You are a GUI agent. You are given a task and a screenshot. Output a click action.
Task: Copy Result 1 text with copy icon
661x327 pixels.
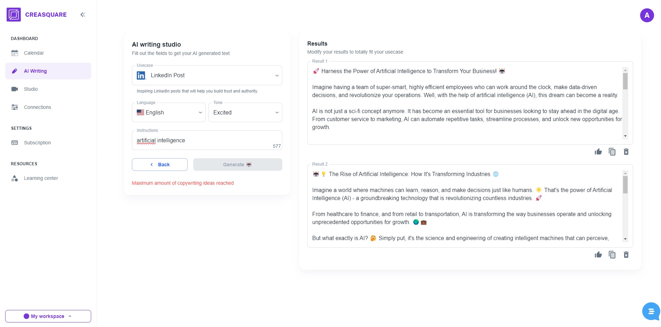pyautogui.click(x=612, y=152)
